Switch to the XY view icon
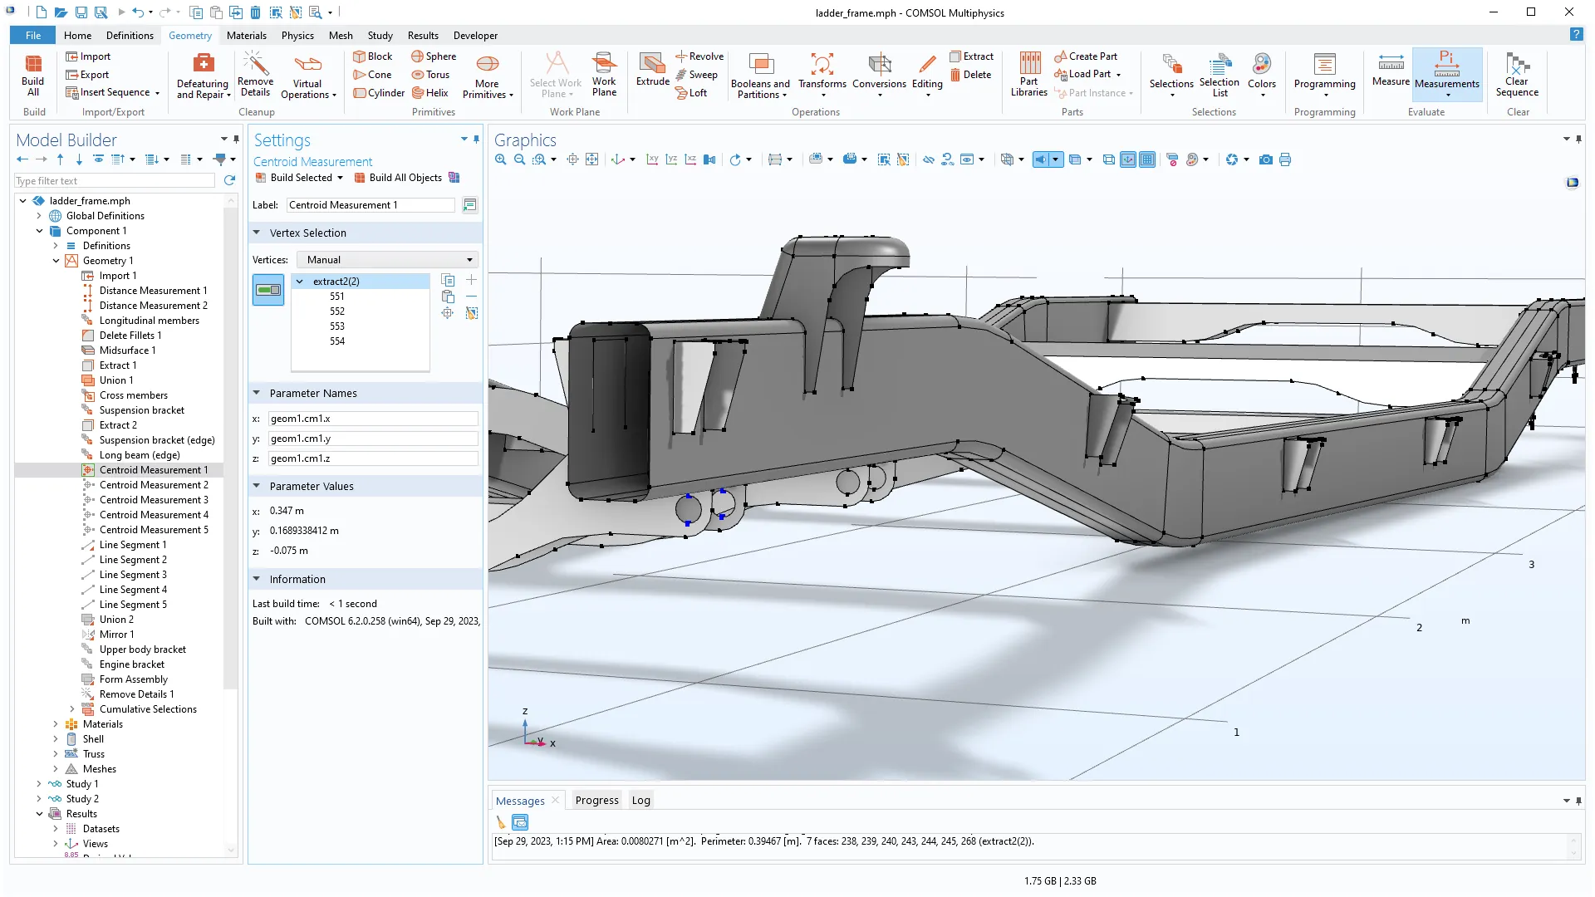The height and width of the screenshot is (897, 1595). (x=652, y=159)
